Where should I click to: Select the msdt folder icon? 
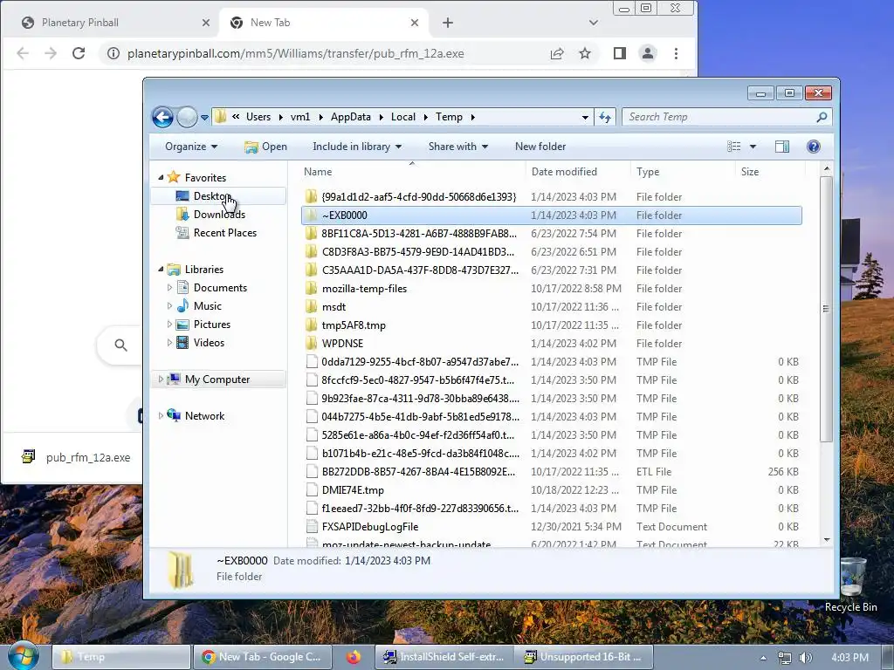[x=311, y=306]
